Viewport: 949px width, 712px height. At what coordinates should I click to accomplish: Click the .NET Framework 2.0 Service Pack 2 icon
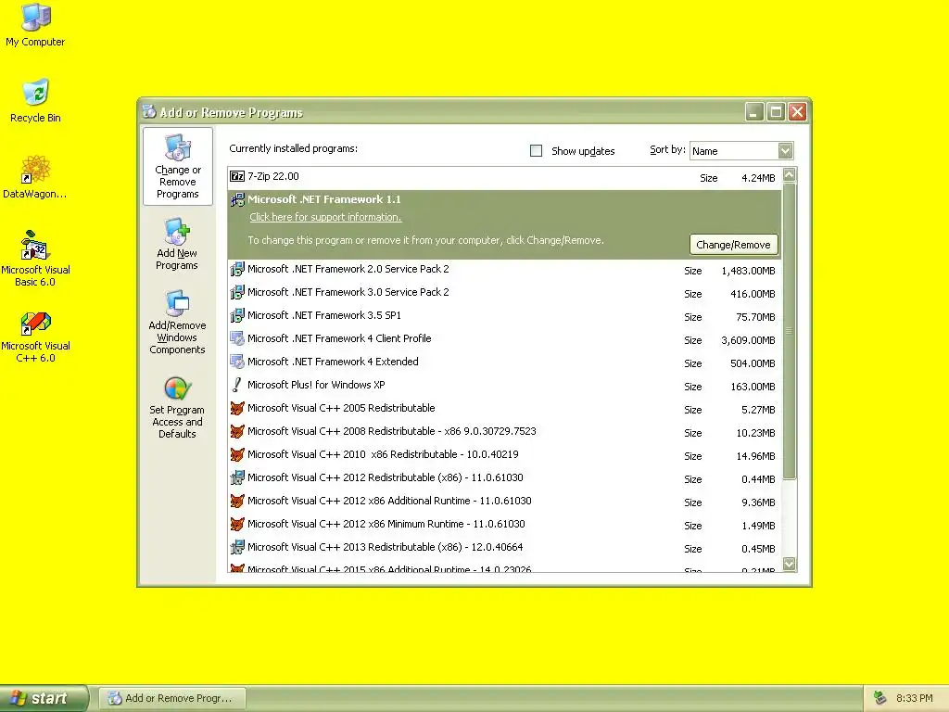click(237, 270)
